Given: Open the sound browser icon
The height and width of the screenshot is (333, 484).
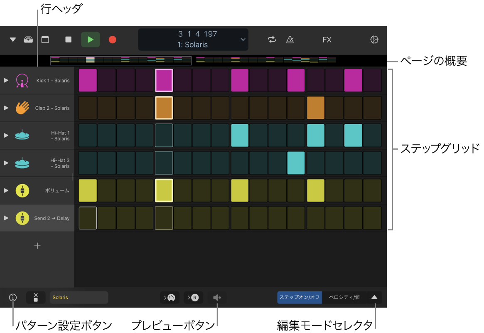Looking at the screenshot, I should [28, 40].
